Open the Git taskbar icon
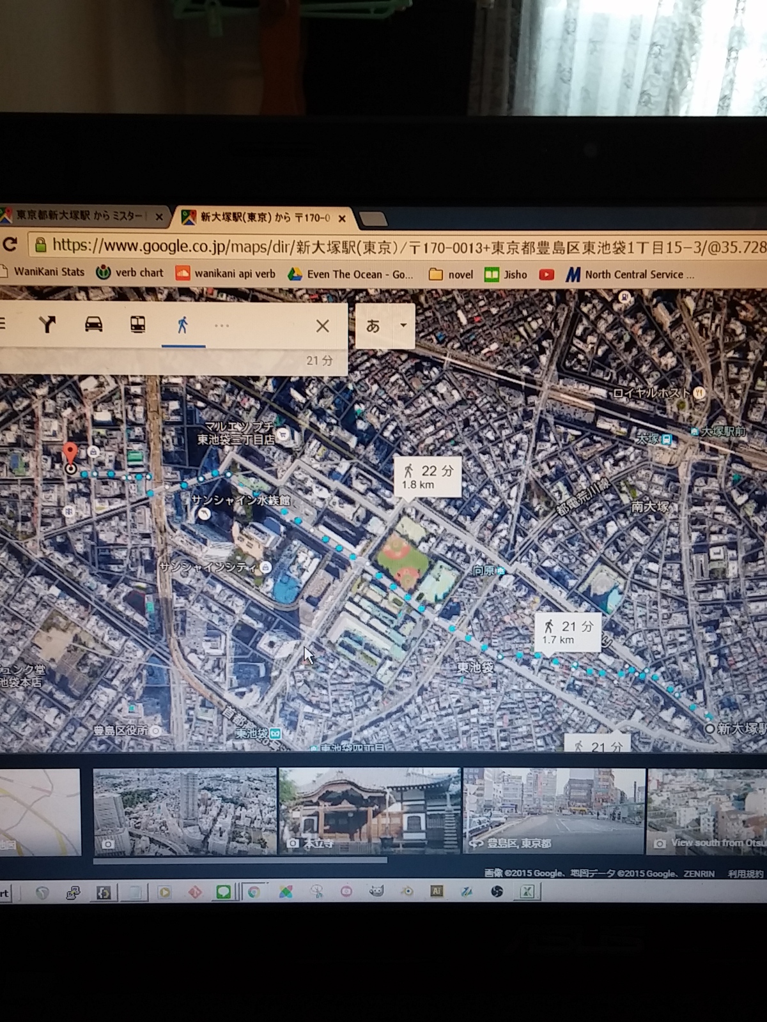The height and width of the screenshot is (1022, 767). click(x=195, y=892)
